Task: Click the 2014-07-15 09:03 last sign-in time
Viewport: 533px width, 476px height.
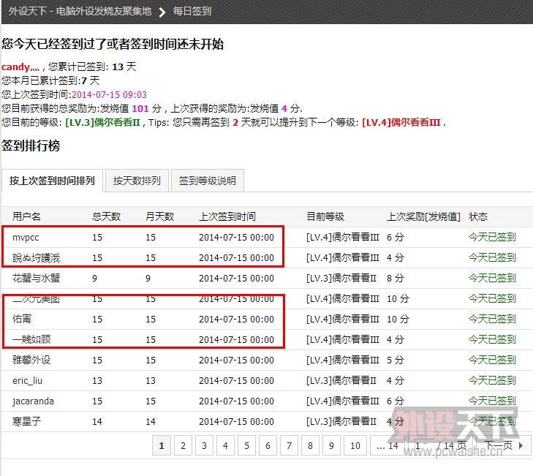Action: [109, 94]
